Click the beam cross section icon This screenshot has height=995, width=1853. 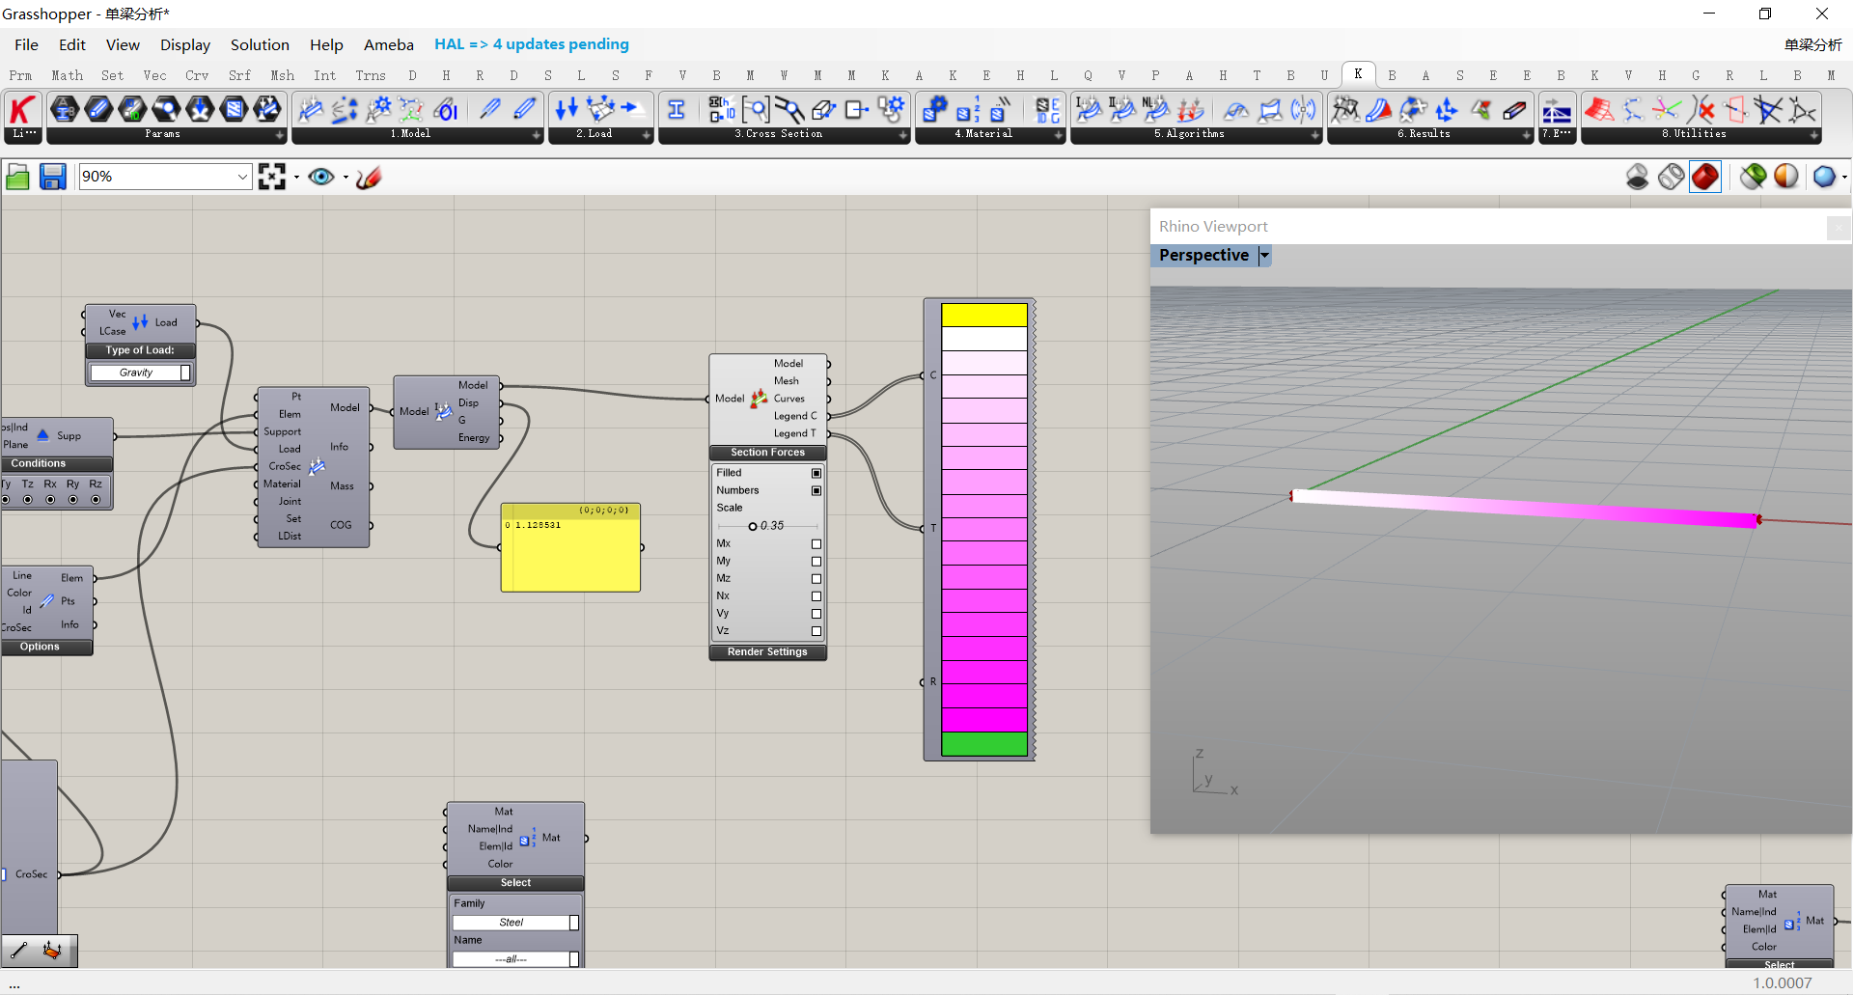677,110
